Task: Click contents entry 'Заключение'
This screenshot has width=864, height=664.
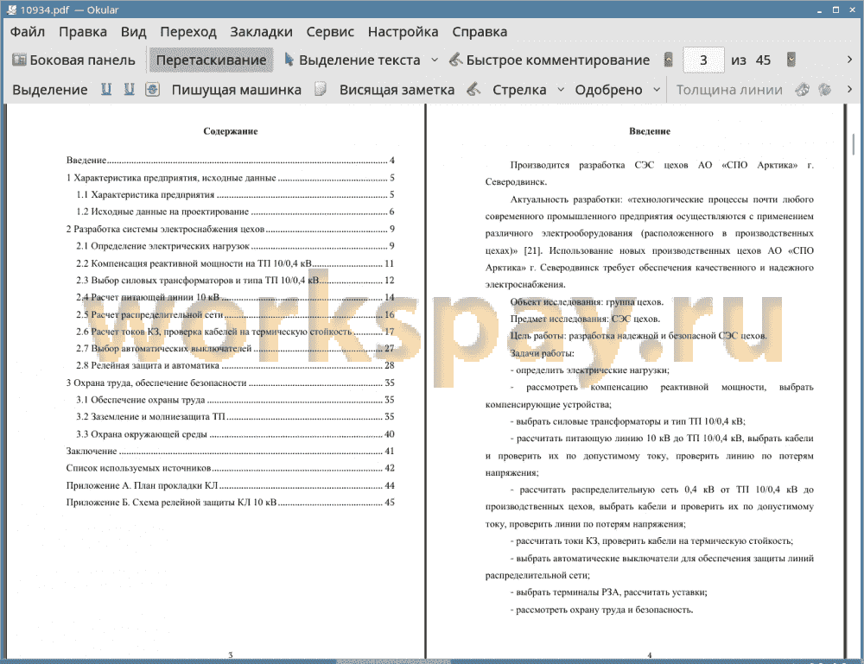Action: (x=231, y=451)
